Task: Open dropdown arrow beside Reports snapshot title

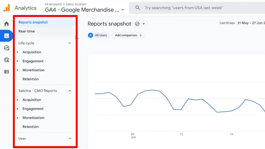Action: coord(144,24)
